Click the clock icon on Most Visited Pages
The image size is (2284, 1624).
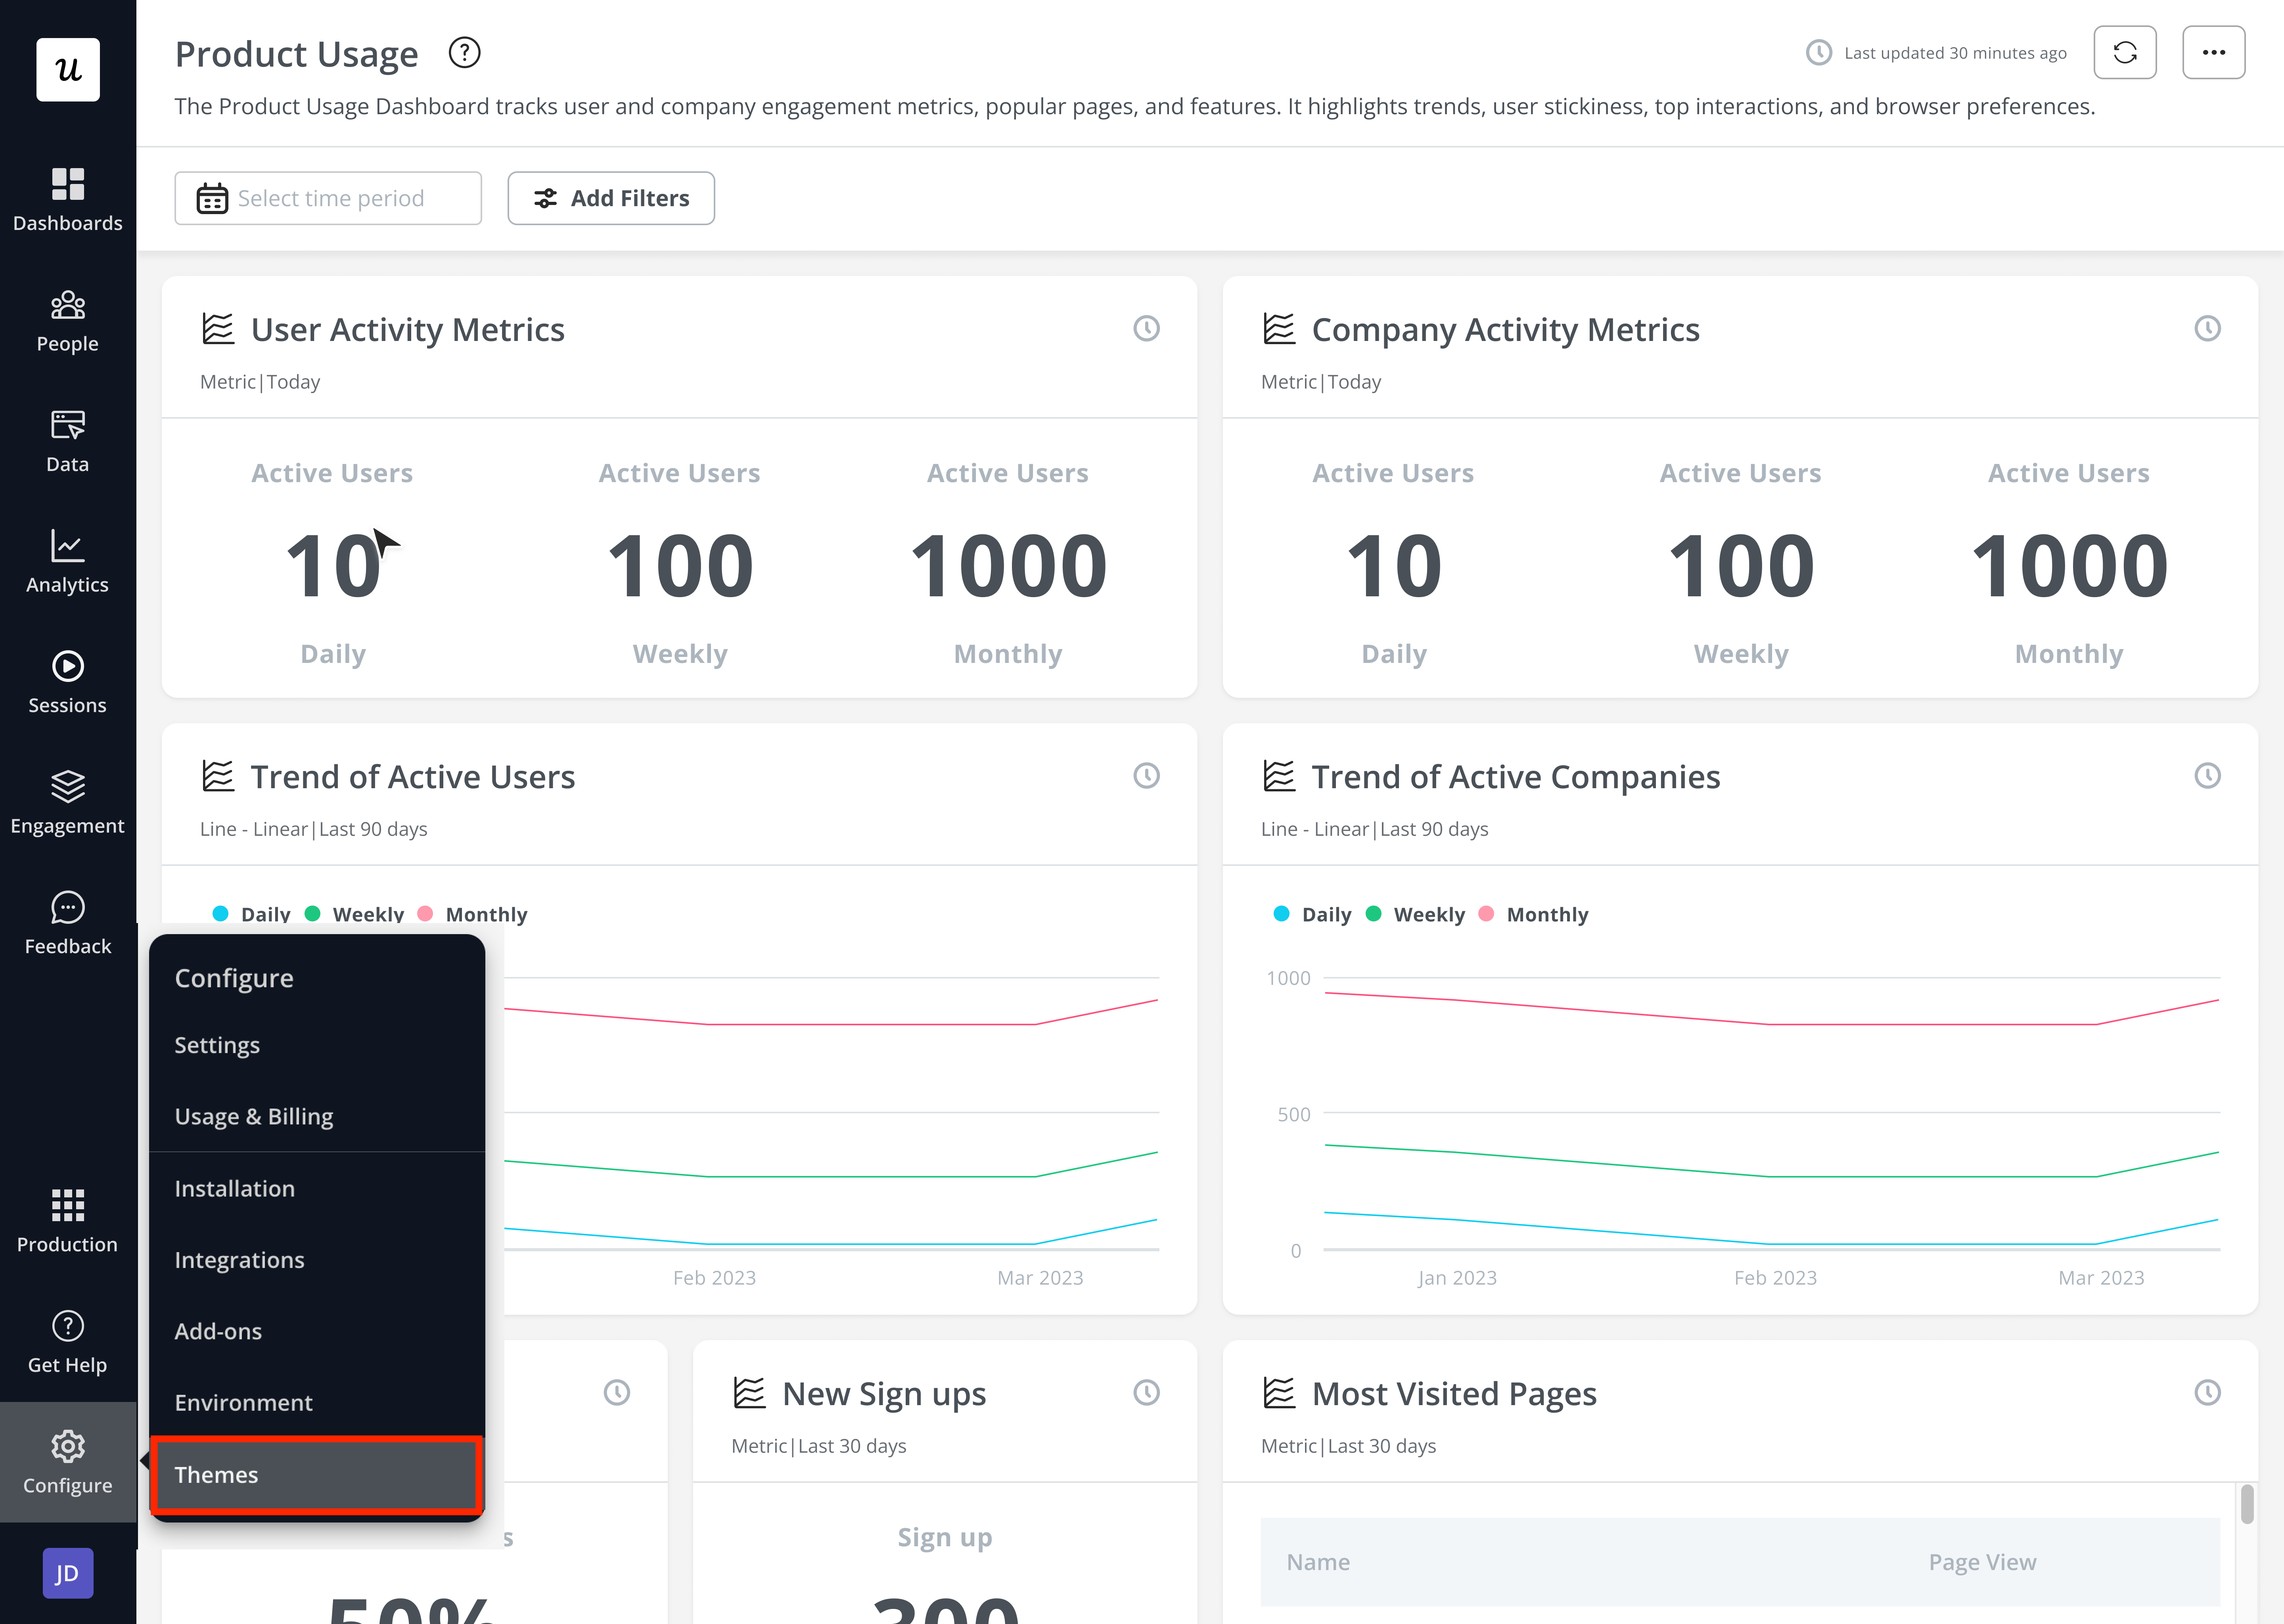tap(2207, 1393)
